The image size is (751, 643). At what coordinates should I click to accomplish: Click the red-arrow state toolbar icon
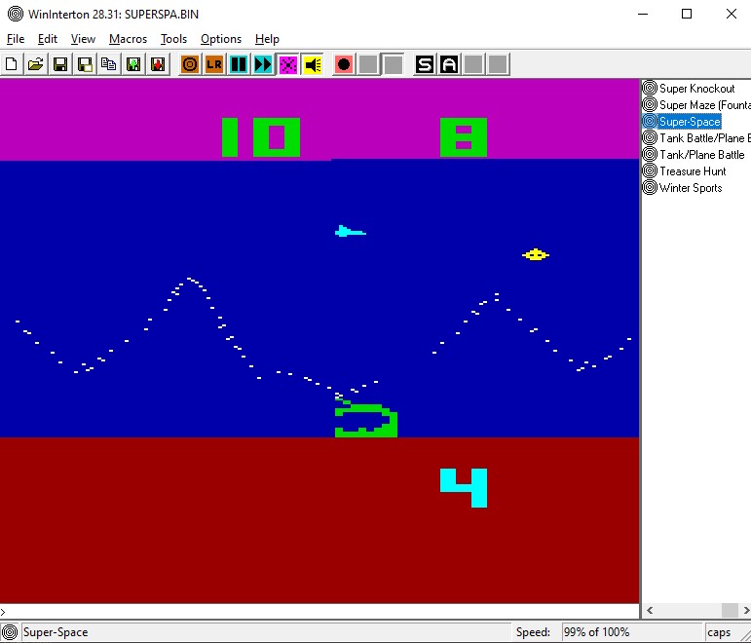point(158,64)
